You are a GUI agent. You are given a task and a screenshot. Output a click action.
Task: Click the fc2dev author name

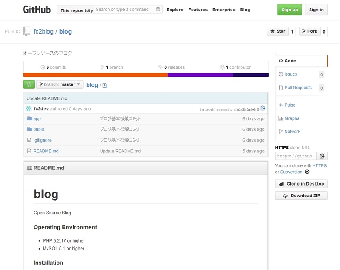[x=41, y=108]
